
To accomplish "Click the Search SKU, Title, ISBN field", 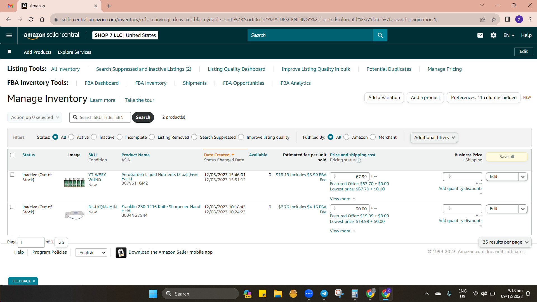I will click(100, 117).
